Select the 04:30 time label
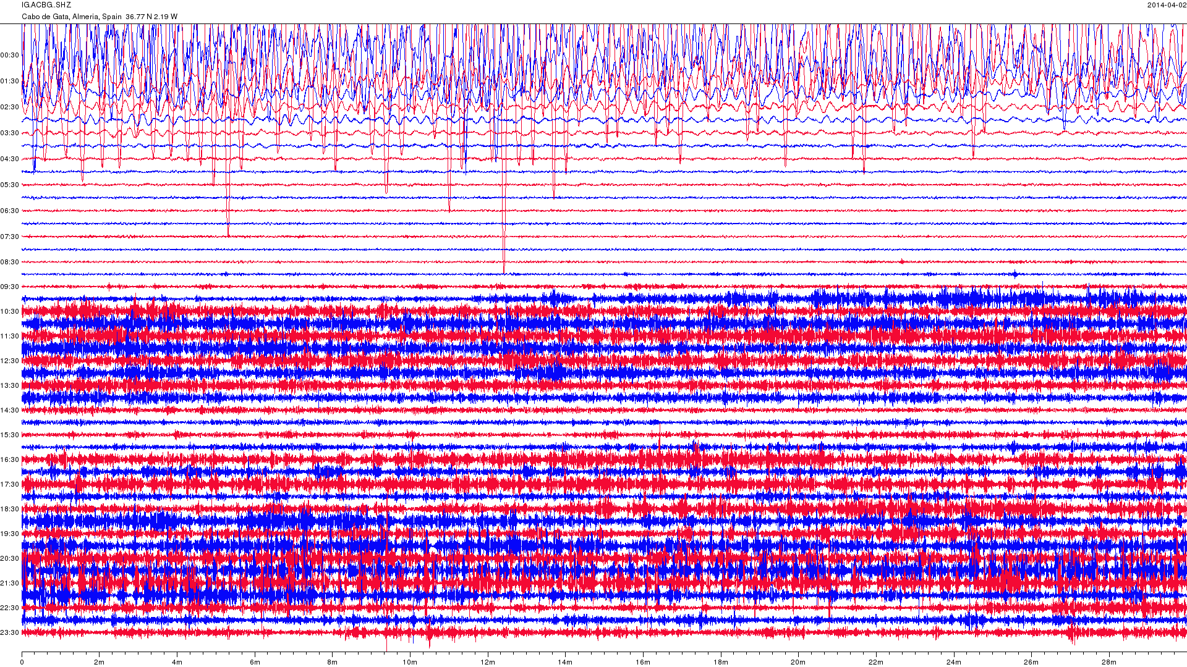Image resolution: width=1187 pixels, height=667 pixels. click(10, 159)
